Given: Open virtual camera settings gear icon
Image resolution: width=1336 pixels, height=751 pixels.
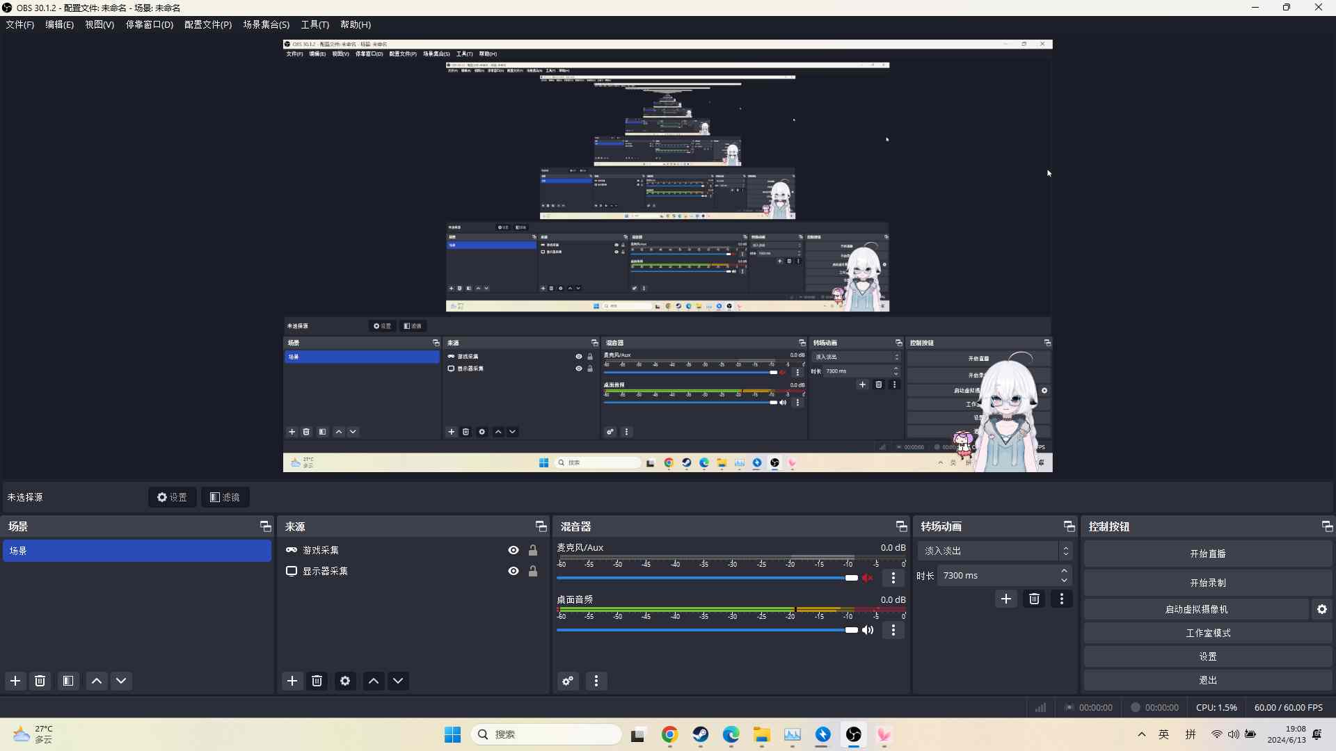Looking at the screenshot, I should click(1321, 609).
